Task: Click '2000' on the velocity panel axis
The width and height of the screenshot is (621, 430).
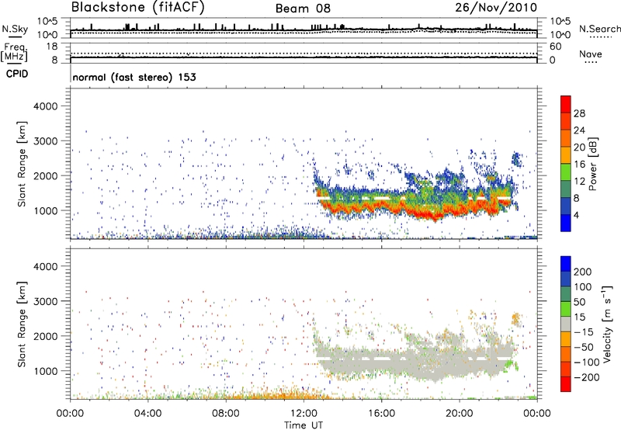Action: (45, 336)
